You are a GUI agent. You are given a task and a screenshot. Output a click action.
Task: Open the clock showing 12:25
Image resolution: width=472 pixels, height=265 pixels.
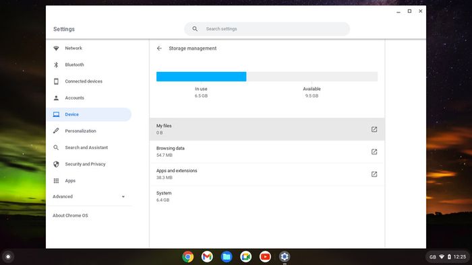[x=460, y=257]
